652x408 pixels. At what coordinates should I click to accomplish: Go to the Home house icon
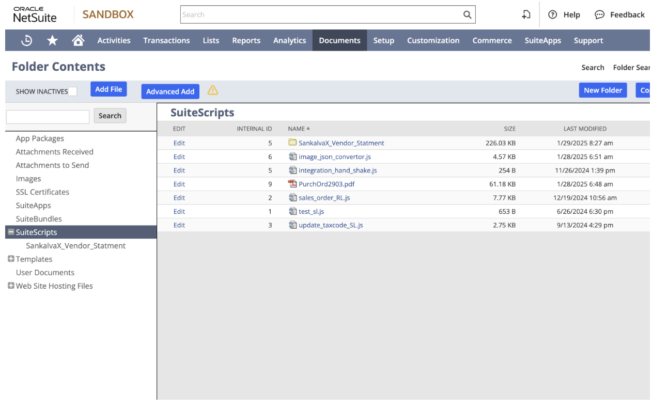coord(78,40)
